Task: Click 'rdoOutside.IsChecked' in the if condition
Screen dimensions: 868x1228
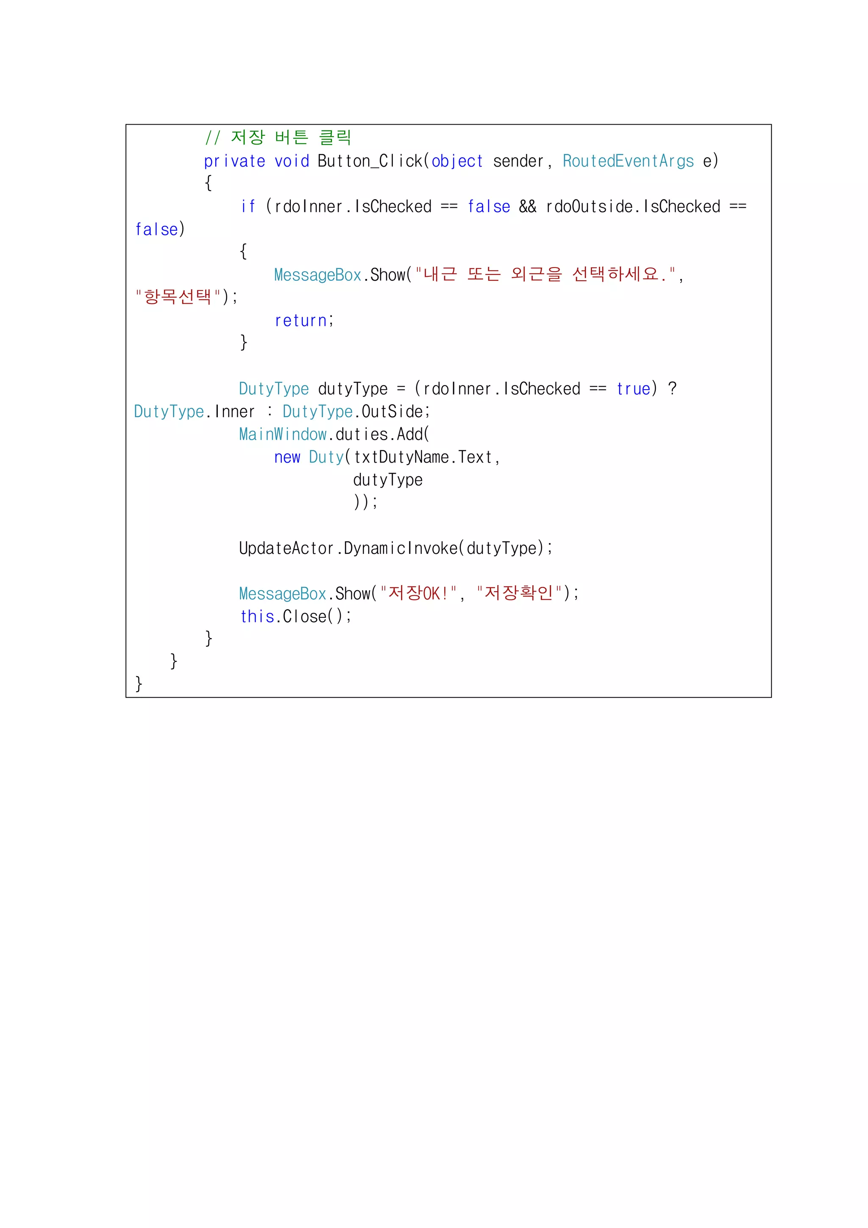Action: pyautogui.click(x=633, y=207)
